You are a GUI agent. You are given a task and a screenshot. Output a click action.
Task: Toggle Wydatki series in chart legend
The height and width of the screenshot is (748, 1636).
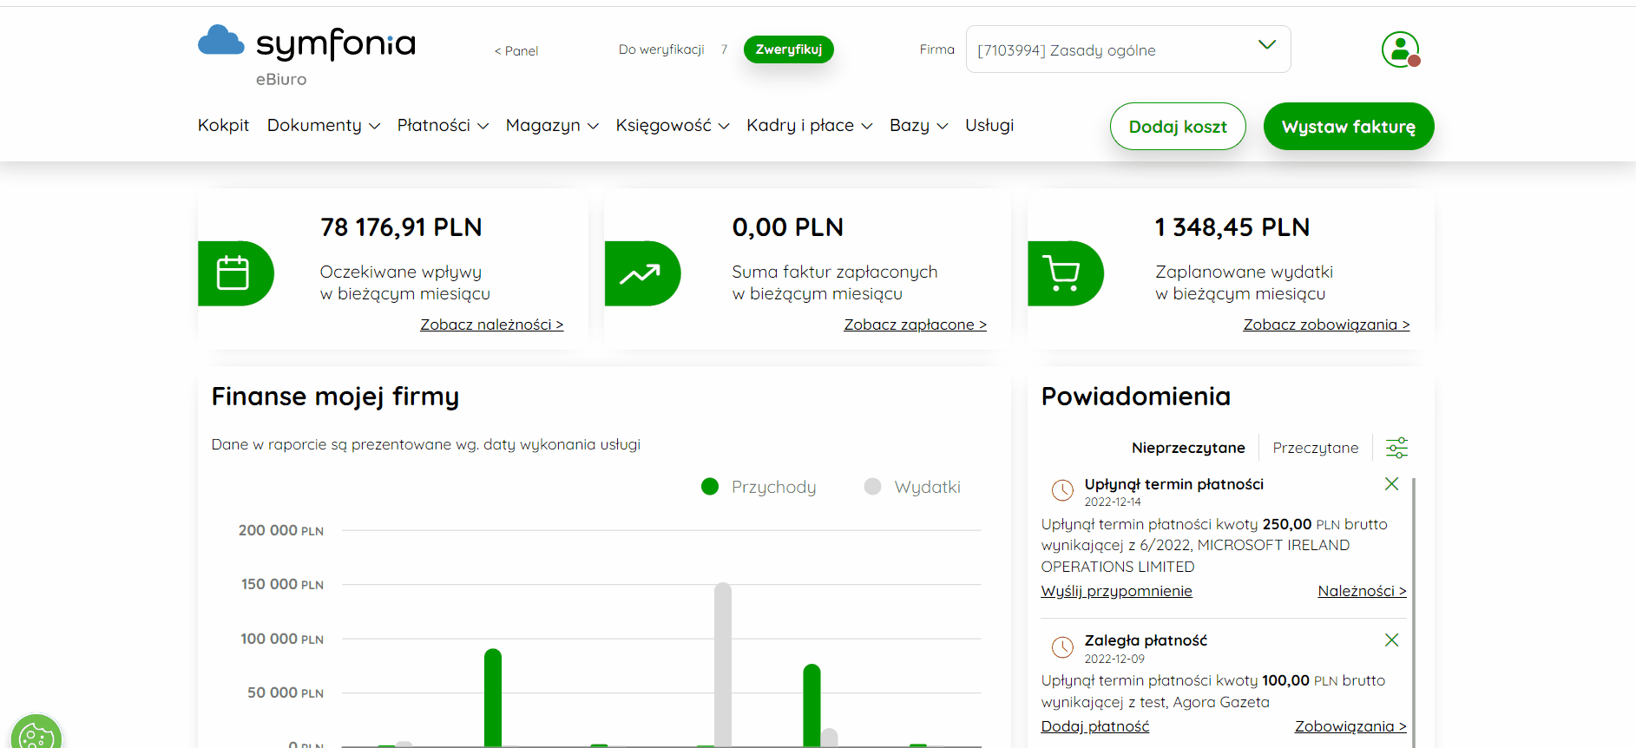coord(912,487)
